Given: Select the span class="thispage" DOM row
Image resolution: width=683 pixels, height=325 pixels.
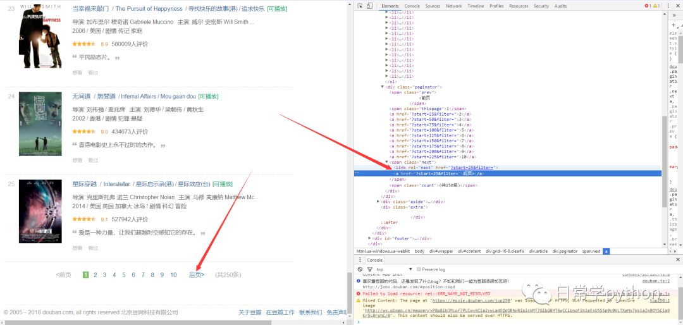Looking at the screenshot, I should [428, 109].
